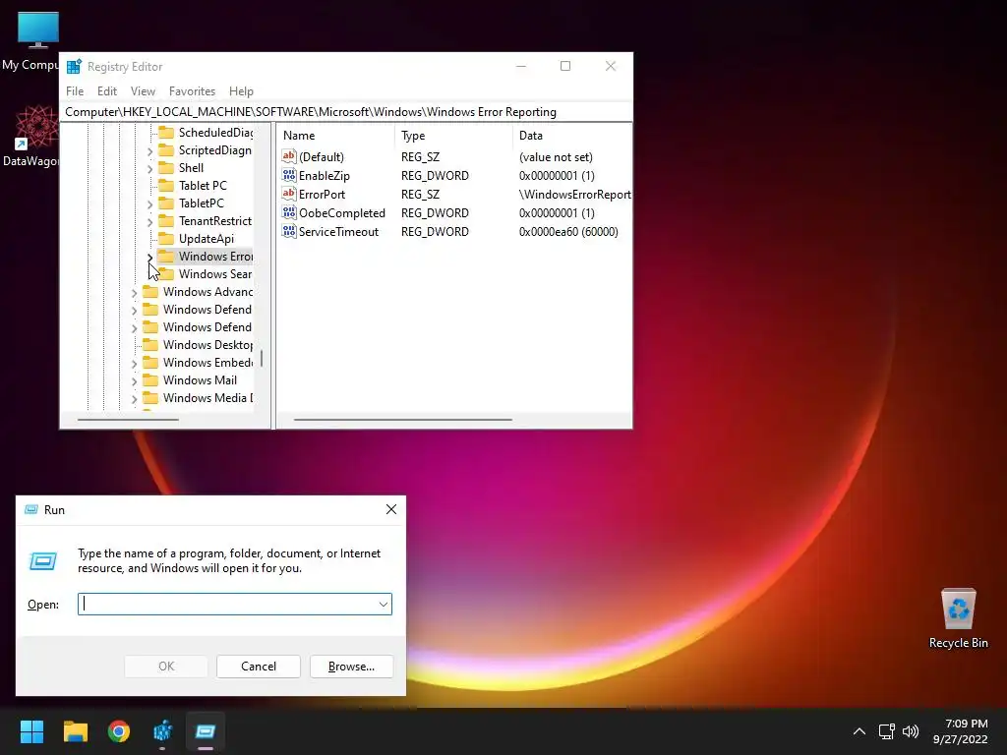Expand the Windows Advanc tree key

pos(134,292)
